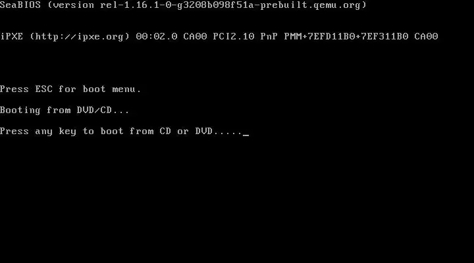Click the word 'iPXE' at line start
The height and width of the screenshot is (263, 474).
(11, 37)
